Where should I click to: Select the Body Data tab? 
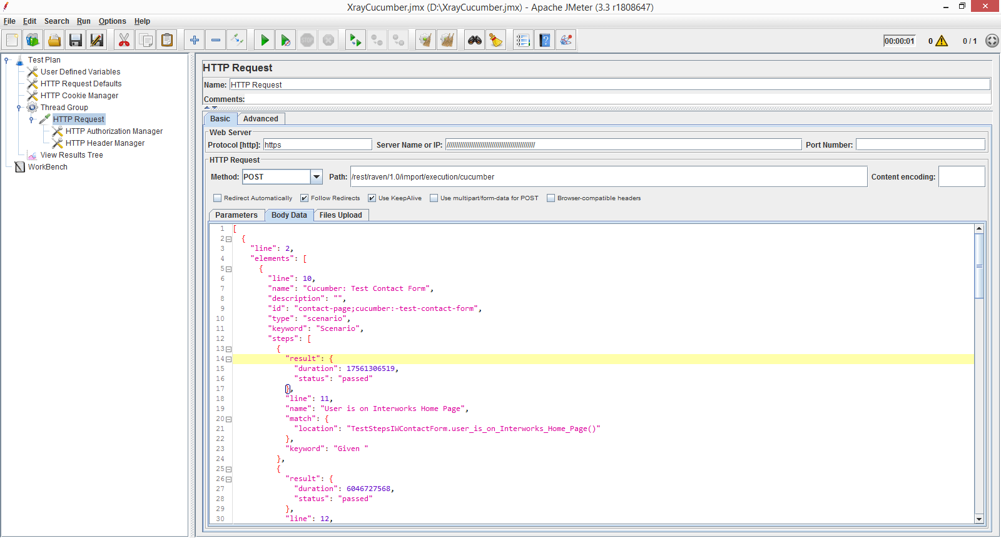tap(289, 215)
